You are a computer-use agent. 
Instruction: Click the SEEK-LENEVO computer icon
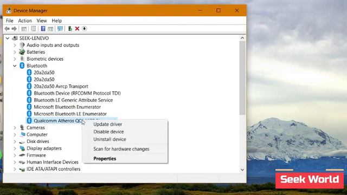pyautogui.click(x=15, y=38)
